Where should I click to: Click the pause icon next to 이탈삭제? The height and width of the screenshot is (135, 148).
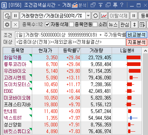[134, 16]
